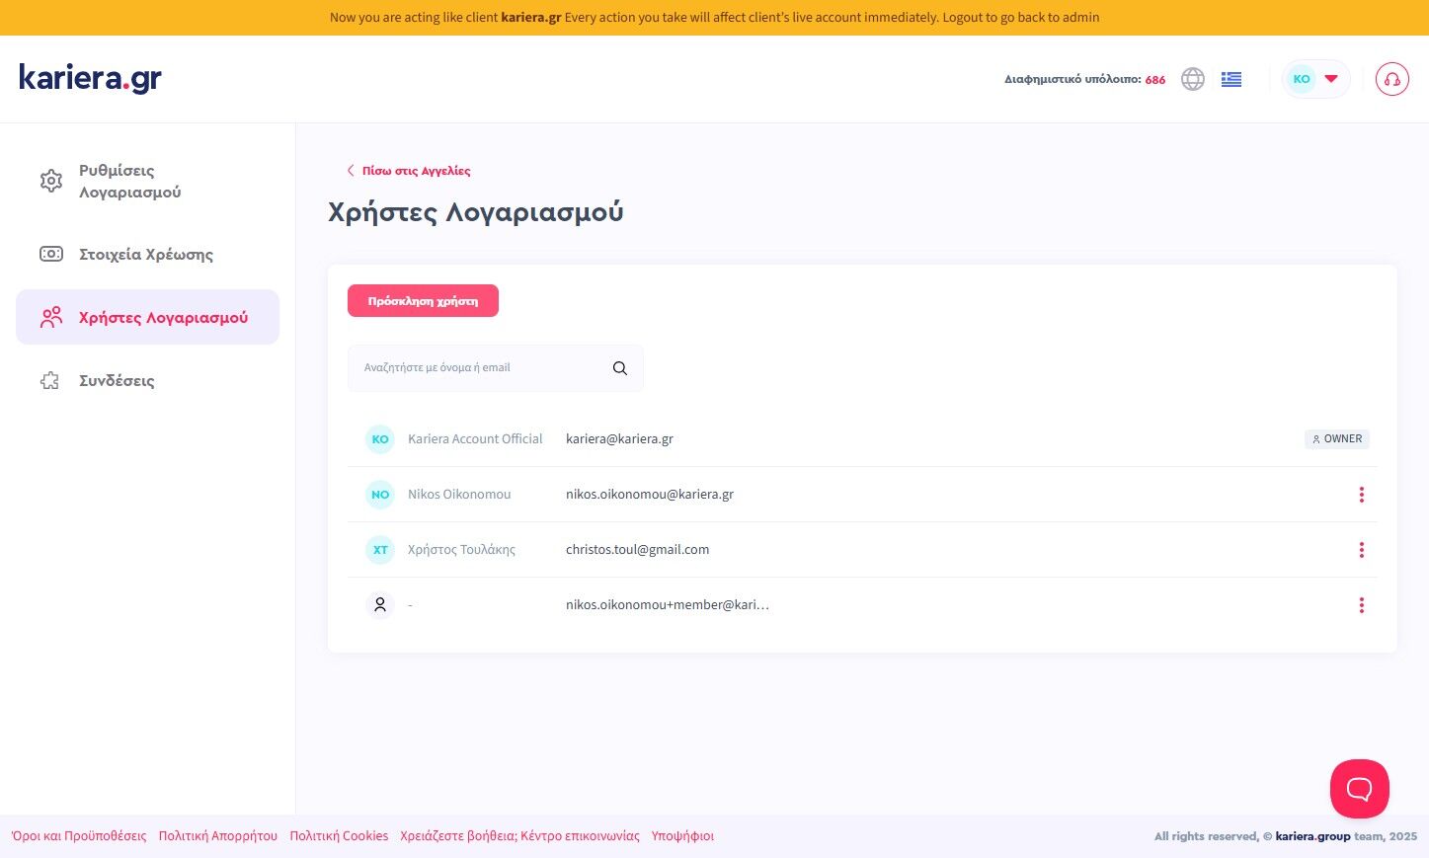Click the copyright kariera.group footer text
Image resolution: width=1429 pixels, height=858 pixels.
click(x=1286, y=836)
